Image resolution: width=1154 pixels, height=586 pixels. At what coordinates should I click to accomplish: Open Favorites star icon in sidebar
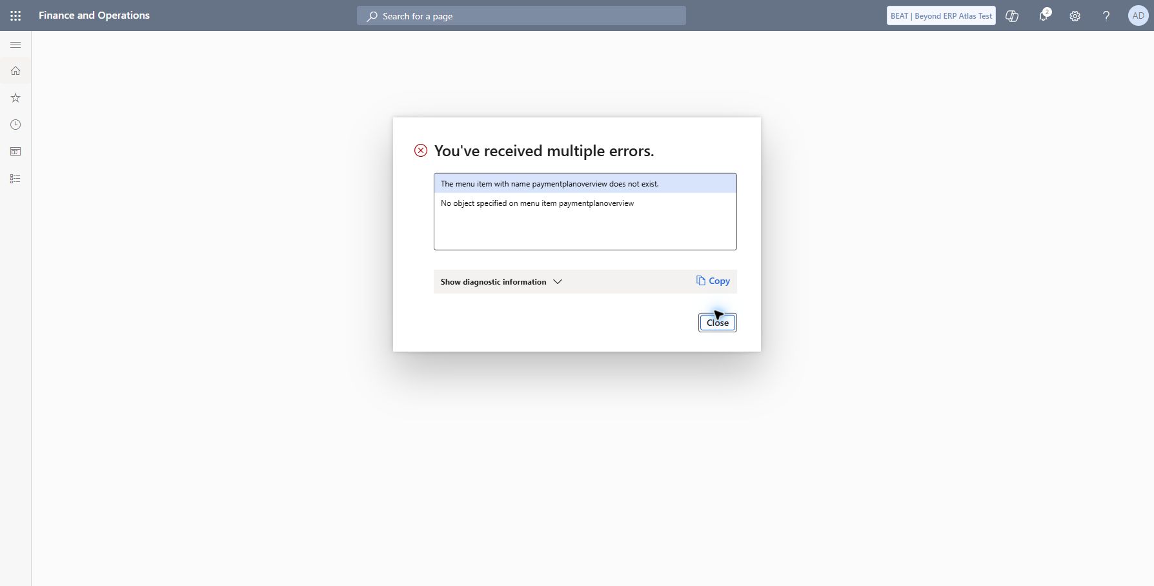[15, 98]
